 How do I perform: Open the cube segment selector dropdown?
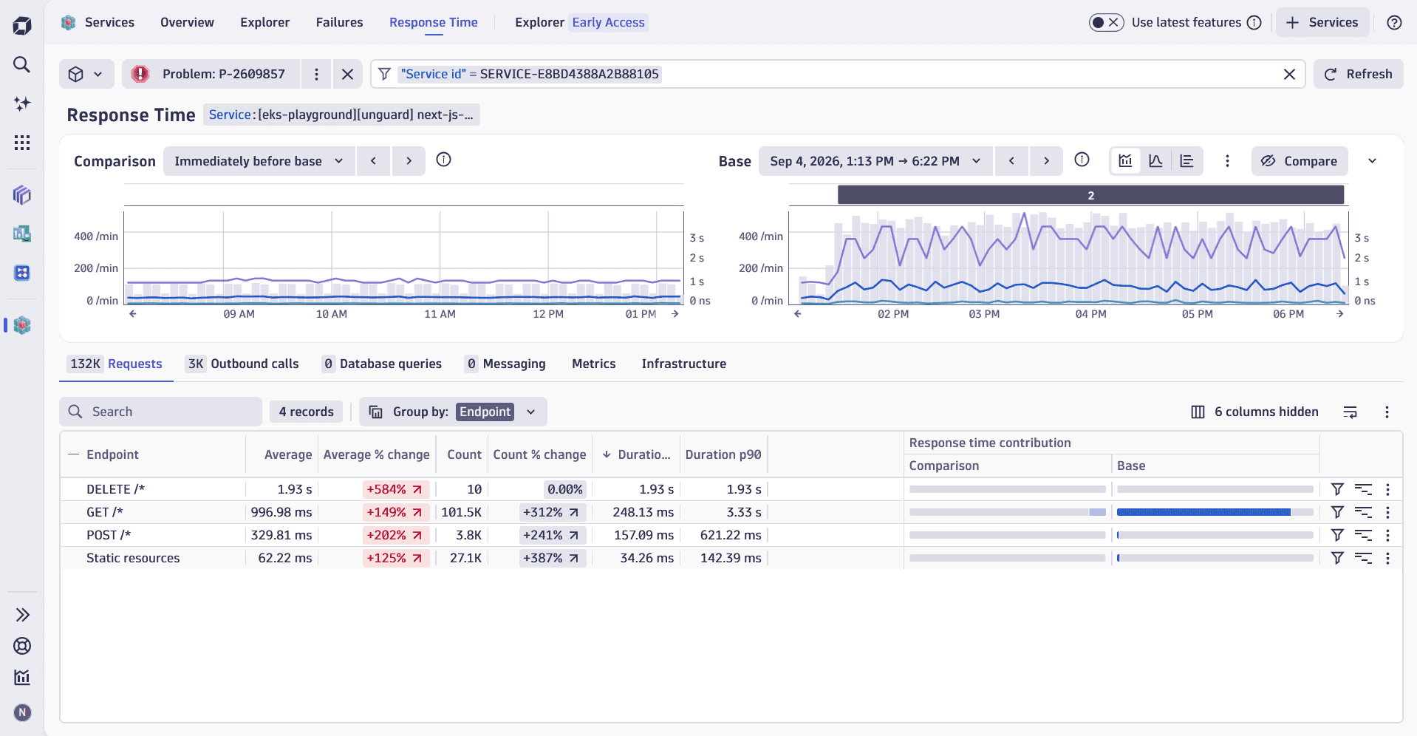(86, 74)
